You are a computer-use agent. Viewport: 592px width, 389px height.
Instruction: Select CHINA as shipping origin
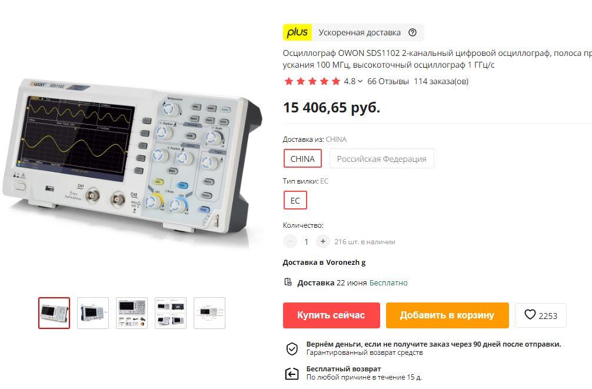302,159
